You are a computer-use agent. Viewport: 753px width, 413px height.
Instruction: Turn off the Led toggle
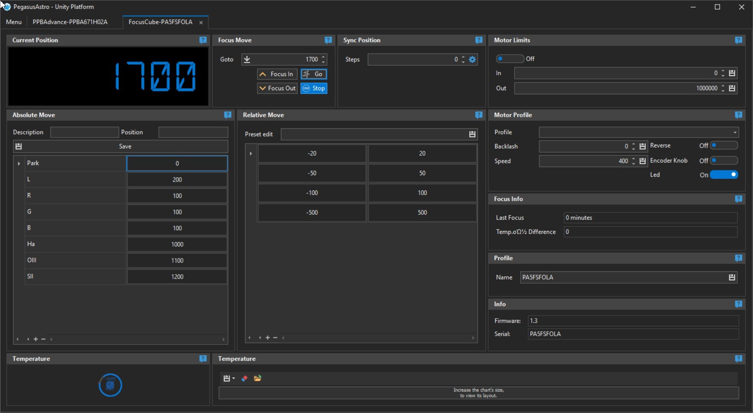724,175
